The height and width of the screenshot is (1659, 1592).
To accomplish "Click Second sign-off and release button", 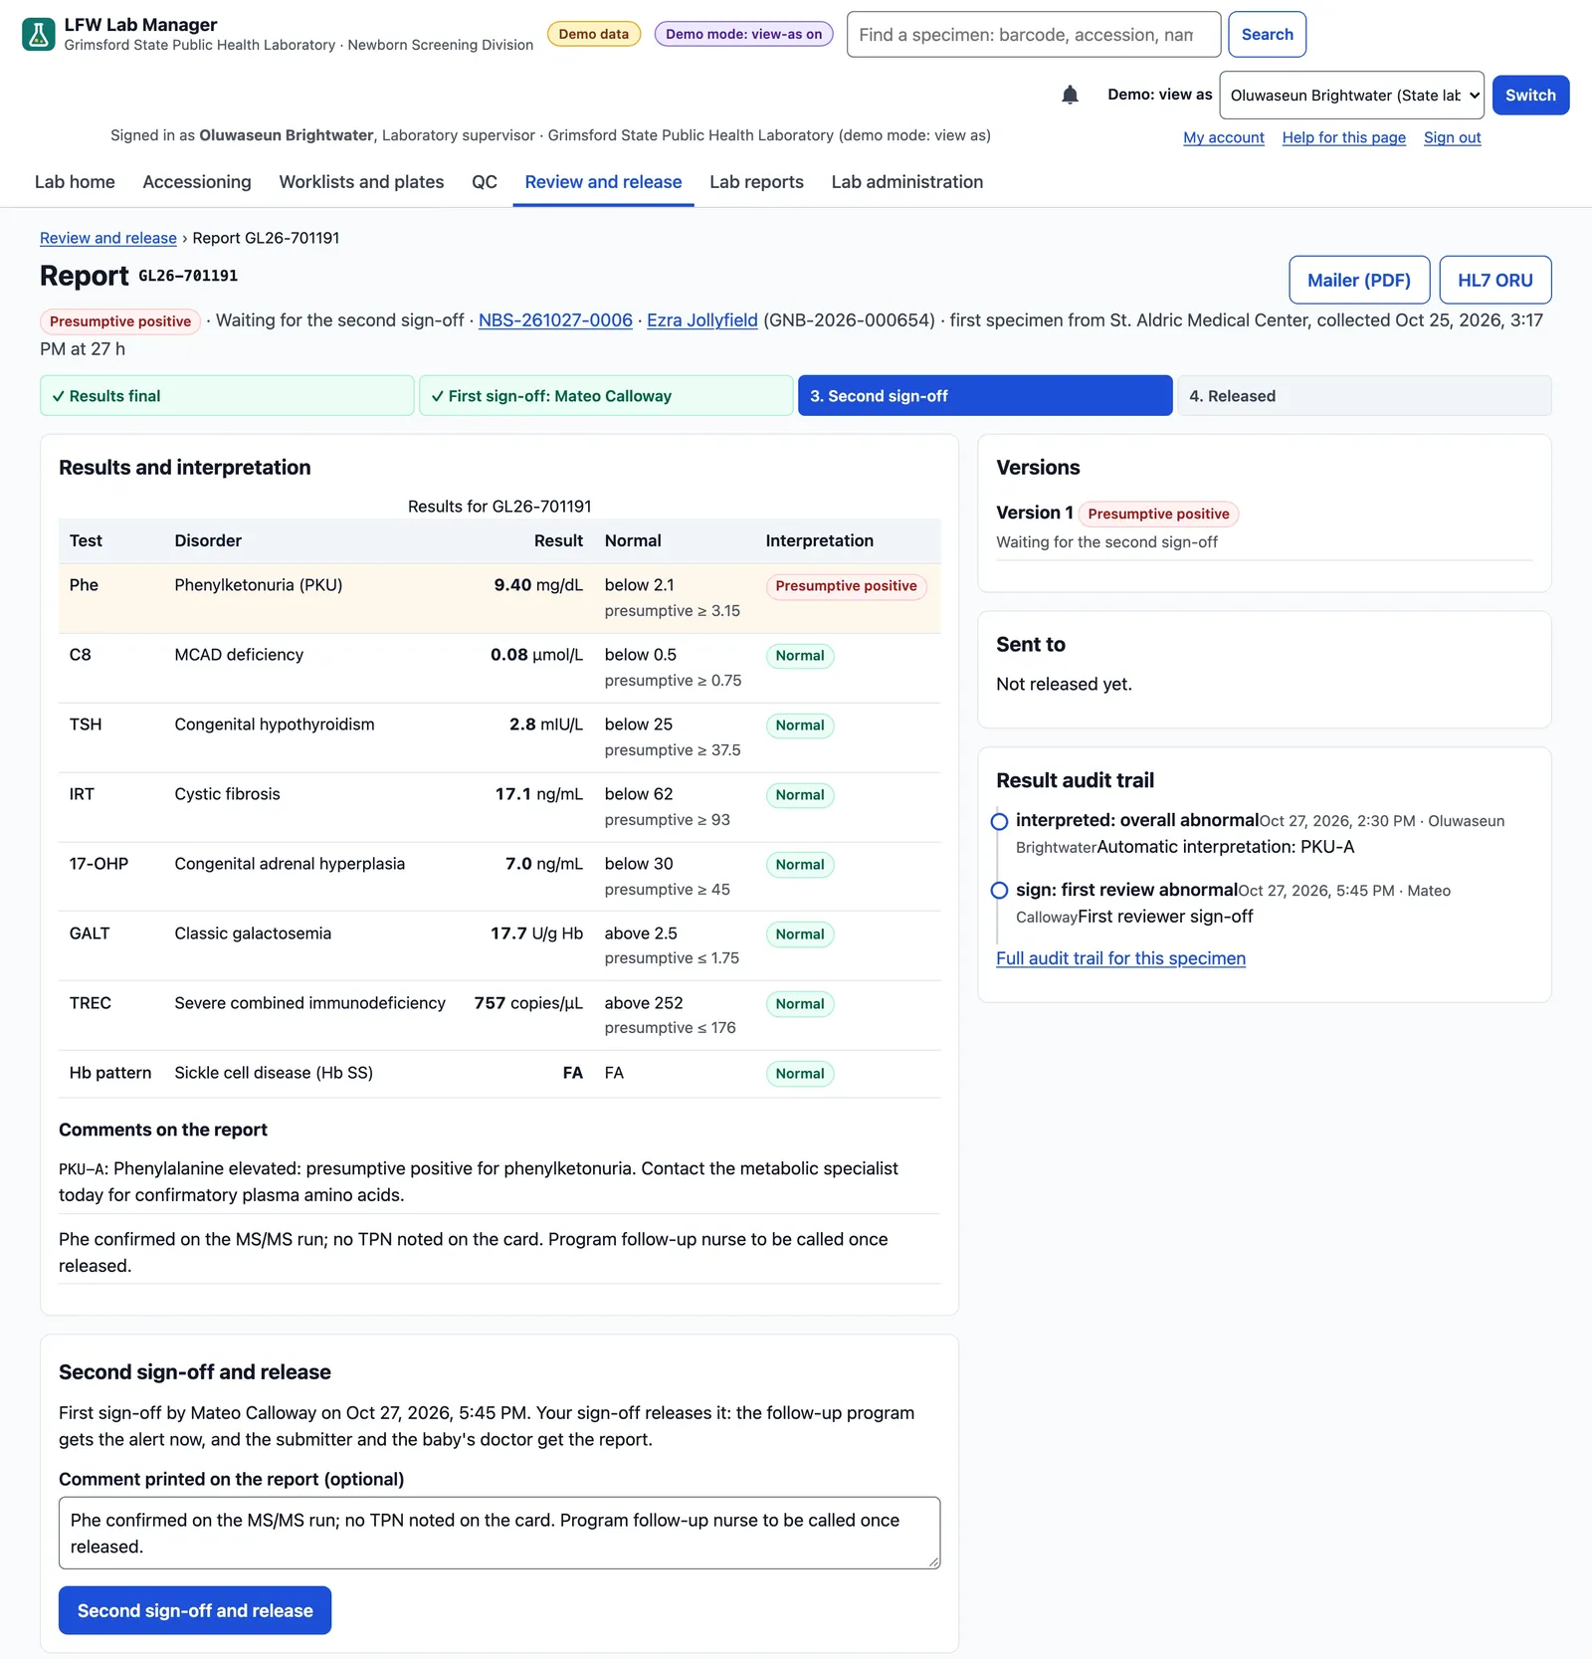I will pos(195,1610).
